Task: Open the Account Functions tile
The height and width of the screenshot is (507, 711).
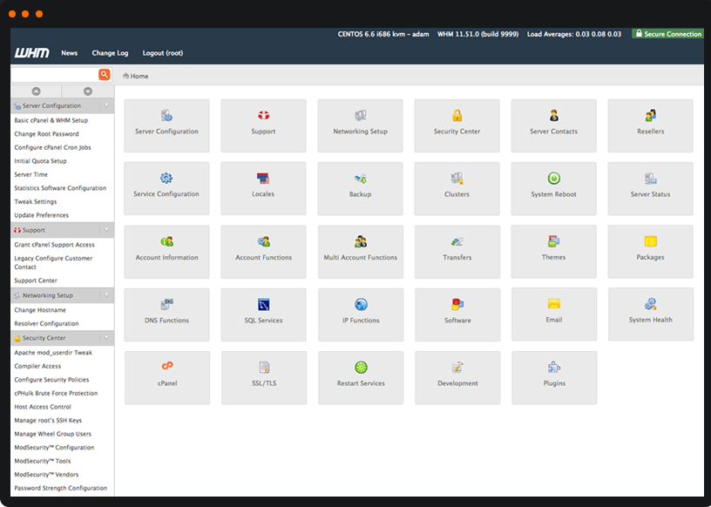Action: [x=263, y=252]
